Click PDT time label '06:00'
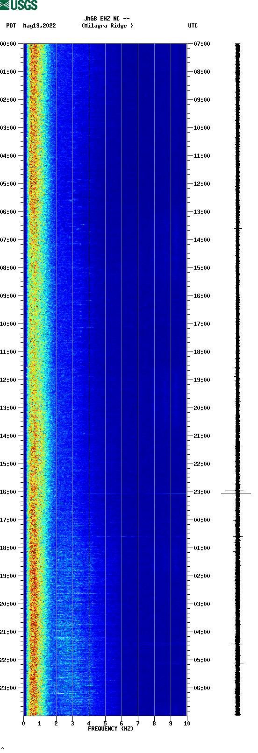This screenshot has height=753, width=258. tap(8, 212)
